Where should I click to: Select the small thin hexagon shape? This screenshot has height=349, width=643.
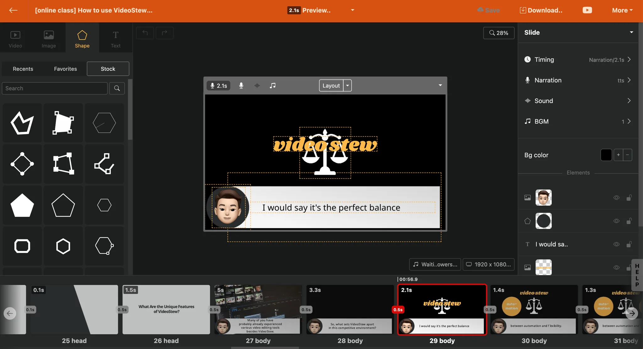click(104, 205)
